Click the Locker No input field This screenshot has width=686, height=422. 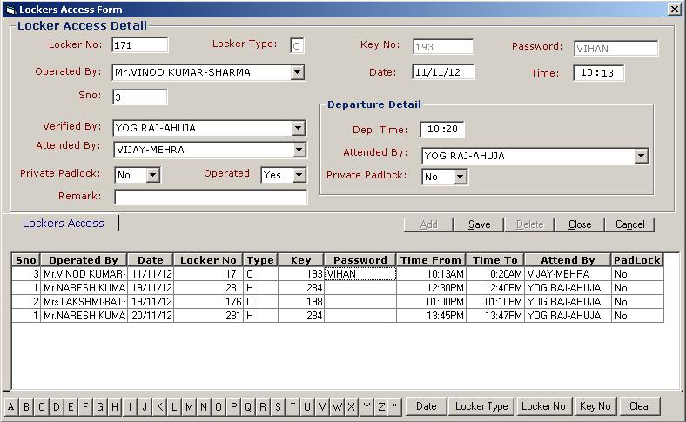[140, 45]
